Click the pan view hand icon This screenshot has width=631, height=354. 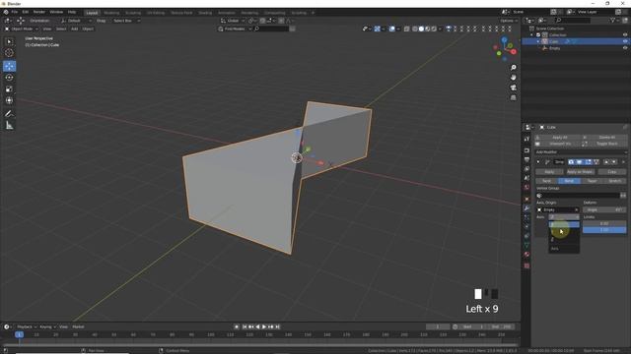(513, 78)
